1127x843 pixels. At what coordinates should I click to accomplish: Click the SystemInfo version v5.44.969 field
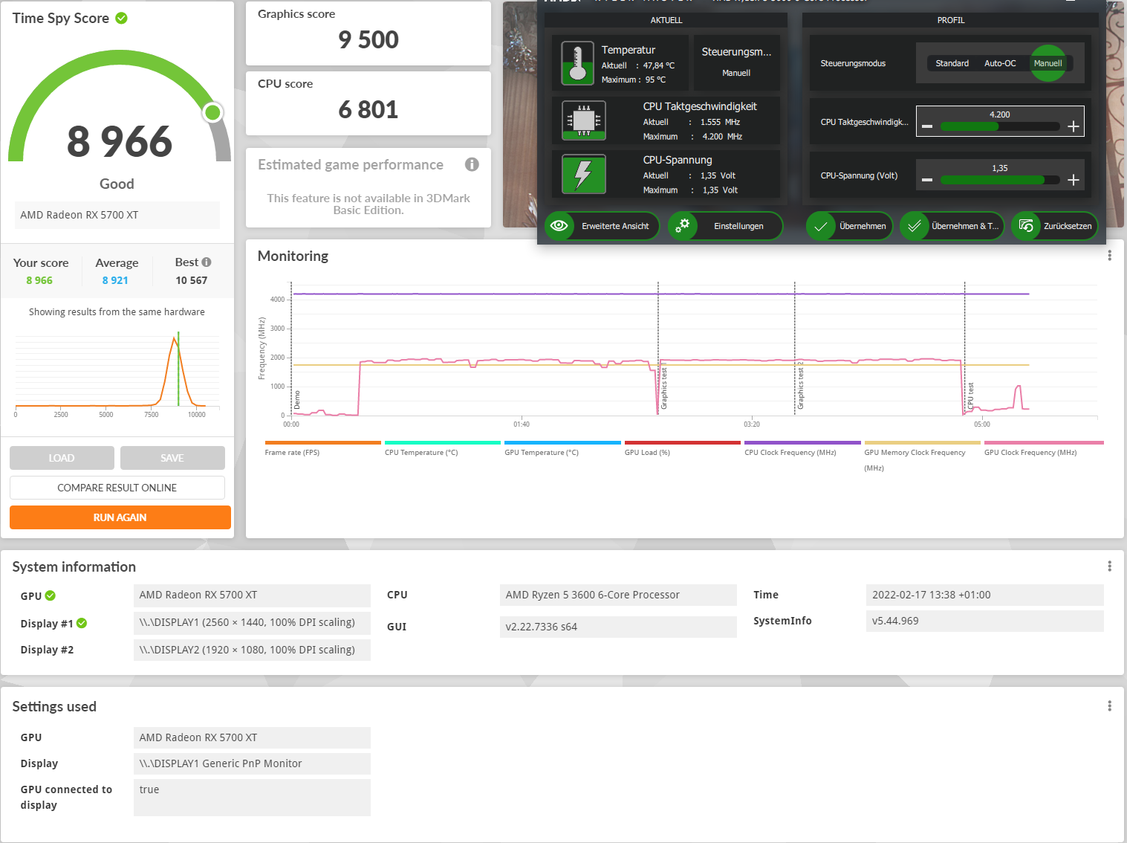click(984, 621)
